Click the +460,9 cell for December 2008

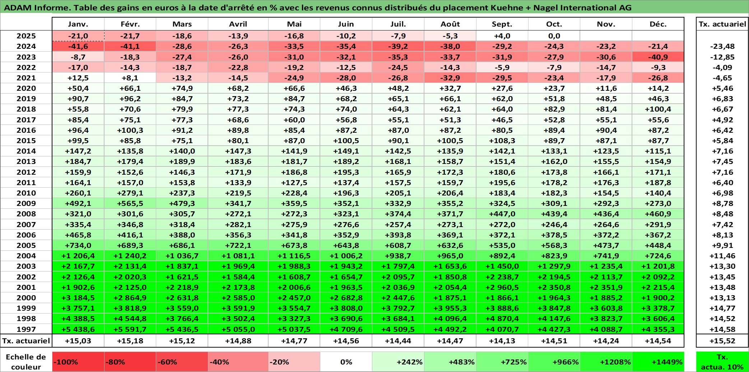pyautogui.click(x=658, y=214)
